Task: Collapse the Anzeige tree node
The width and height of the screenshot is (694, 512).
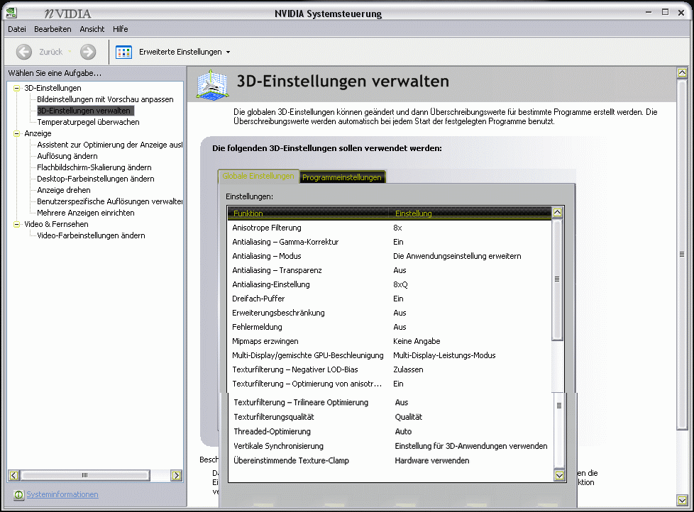Action: tap(17, 133)
